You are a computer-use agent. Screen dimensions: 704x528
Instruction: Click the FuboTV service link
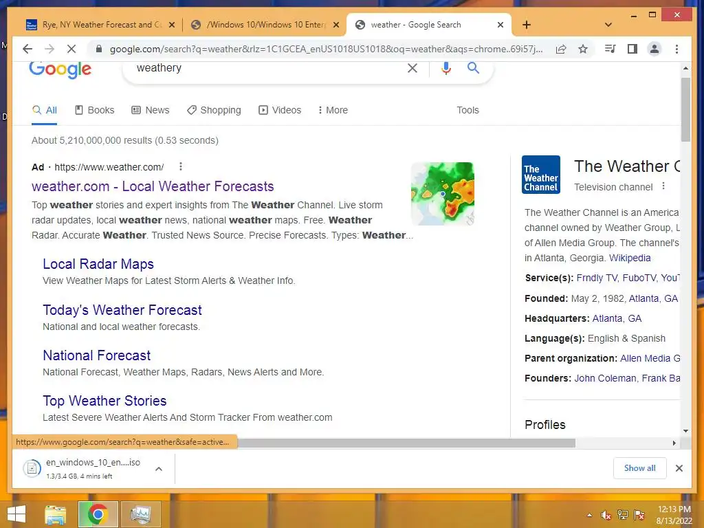[x=639, y=278]
